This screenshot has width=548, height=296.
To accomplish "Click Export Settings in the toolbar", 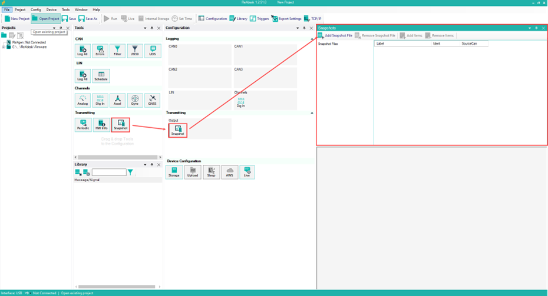I will pyautogui.click(x=288, y=19).
